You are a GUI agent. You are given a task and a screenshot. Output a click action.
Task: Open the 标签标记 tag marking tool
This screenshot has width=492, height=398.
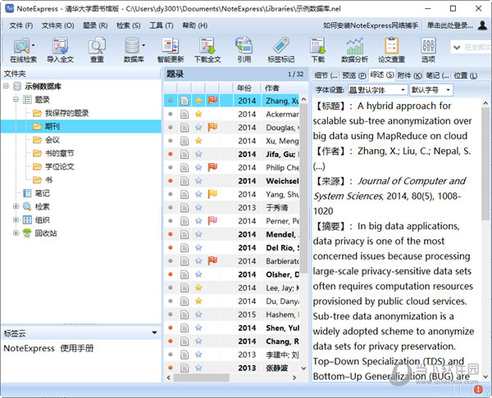coord(280,50)
